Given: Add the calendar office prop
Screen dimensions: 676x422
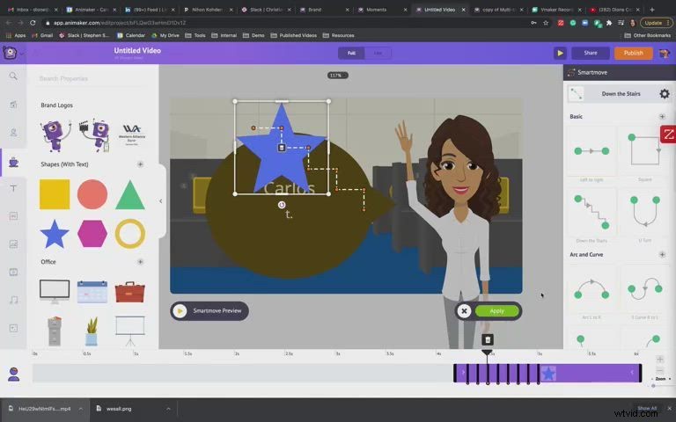Looking at the screenshot, I should coord(92,292).
